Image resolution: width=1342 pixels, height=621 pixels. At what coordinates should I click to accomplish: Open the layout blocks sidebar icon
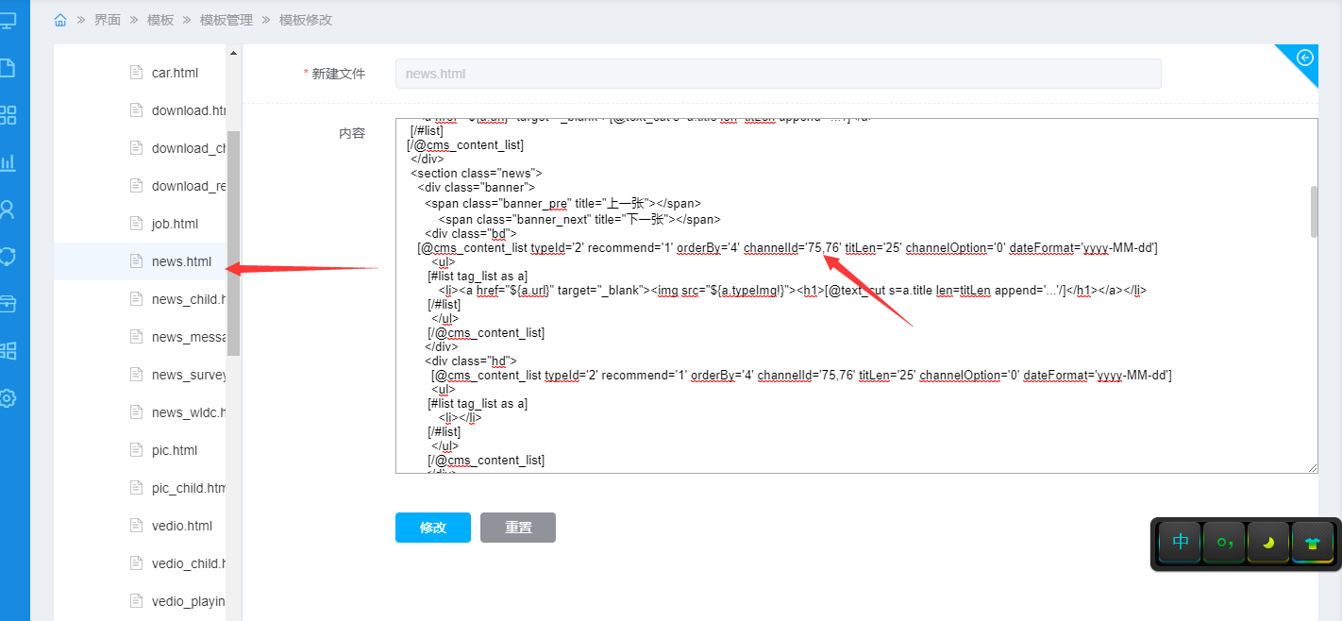[8, 351]
